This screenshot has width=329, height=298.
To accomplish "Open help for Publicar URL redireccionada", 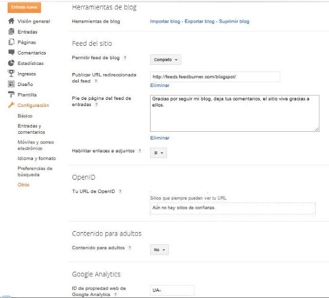I will [96, 81].
